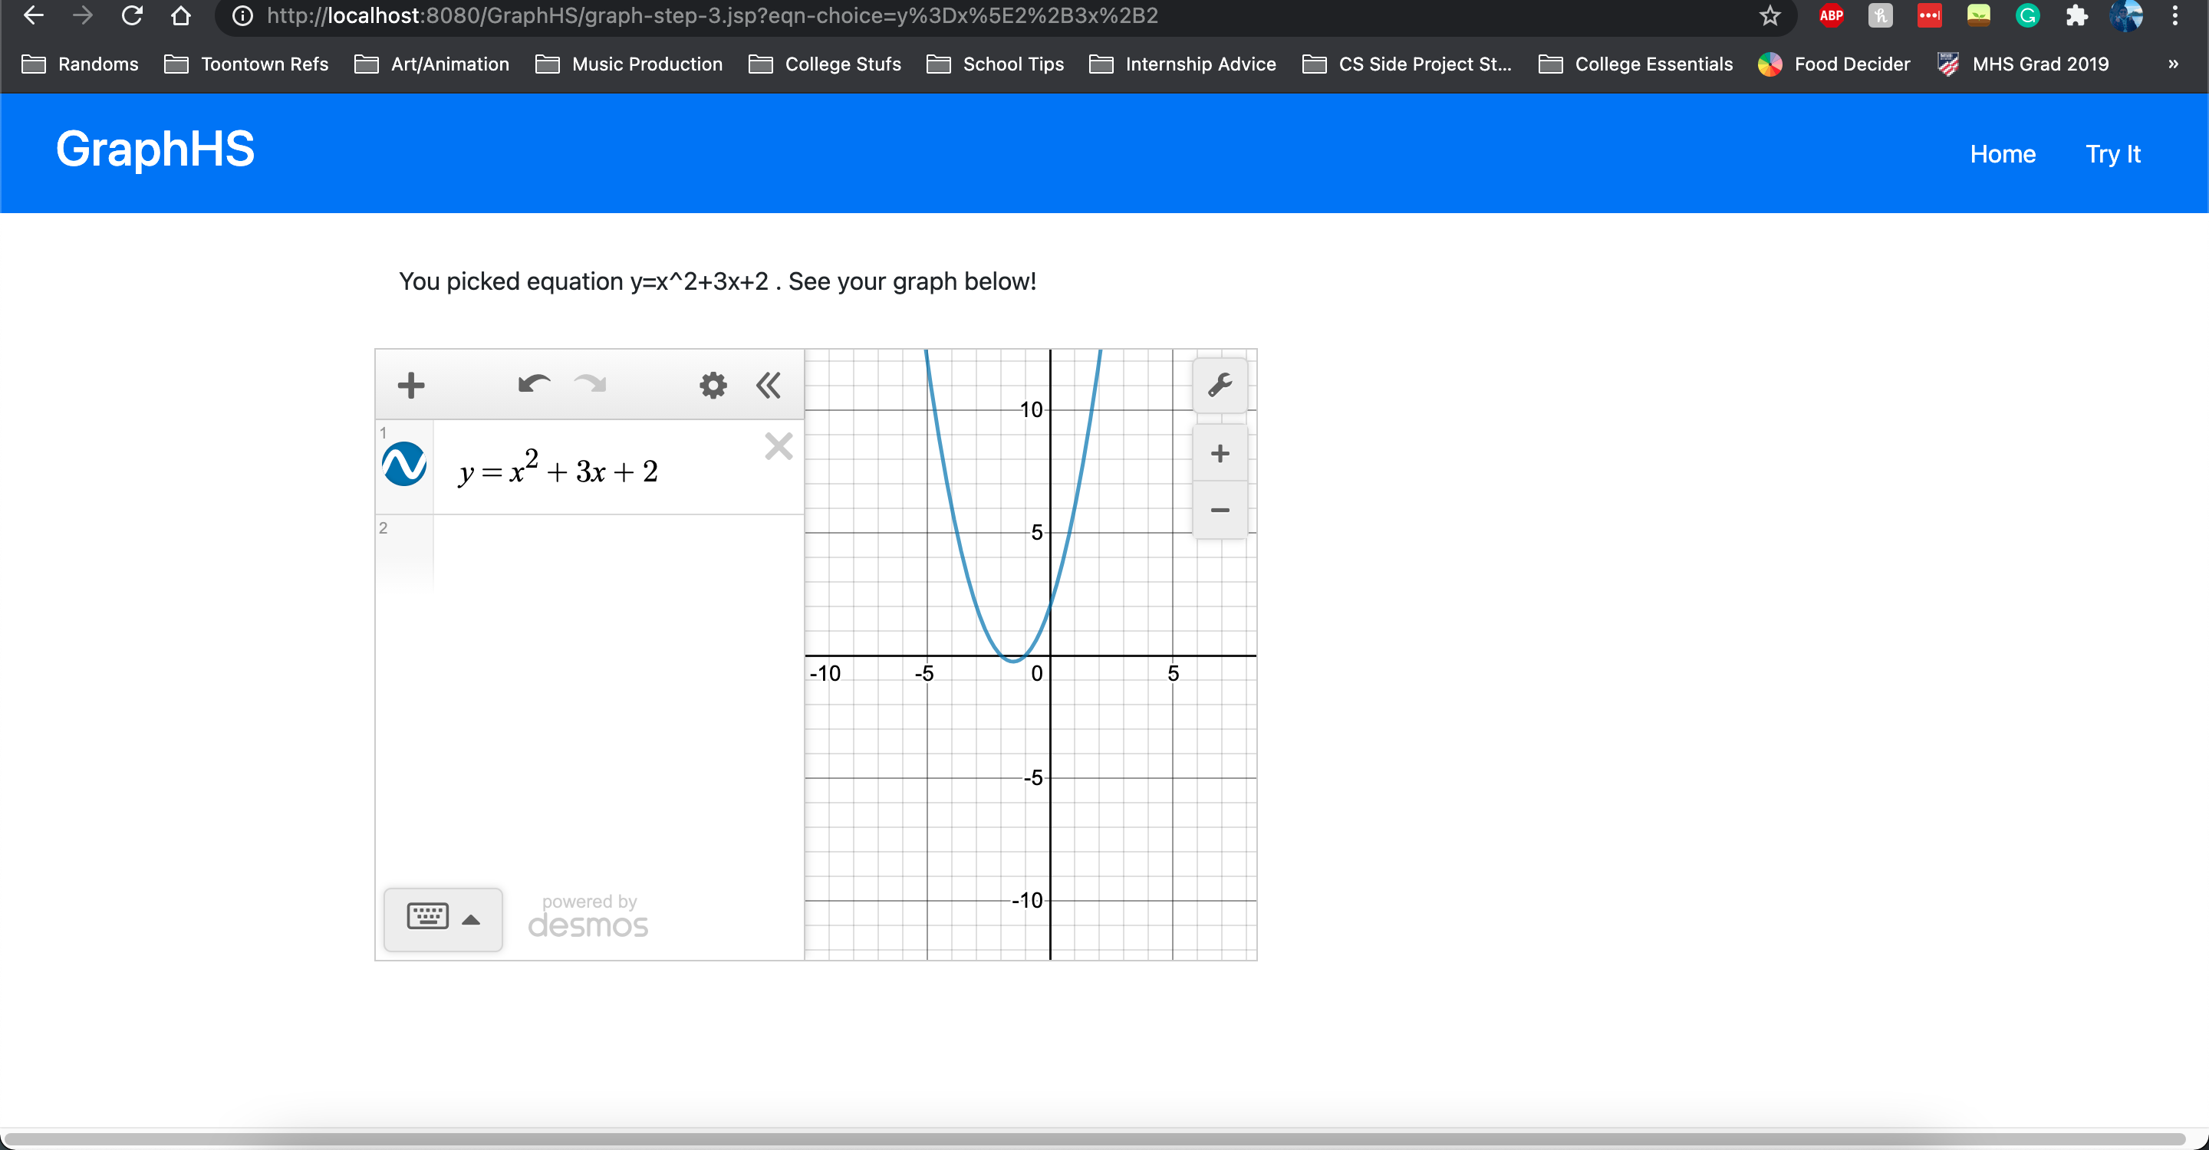Open the Try It page
The width and height of the screenshot is (2209, 1150).
coord(2113,154)
